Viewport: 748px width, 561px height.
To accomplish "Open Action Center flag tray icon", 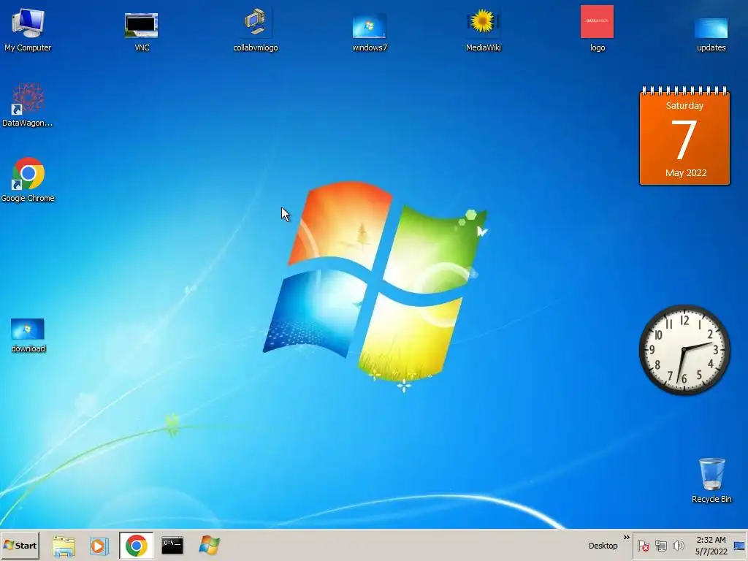I will coord(643,546).
